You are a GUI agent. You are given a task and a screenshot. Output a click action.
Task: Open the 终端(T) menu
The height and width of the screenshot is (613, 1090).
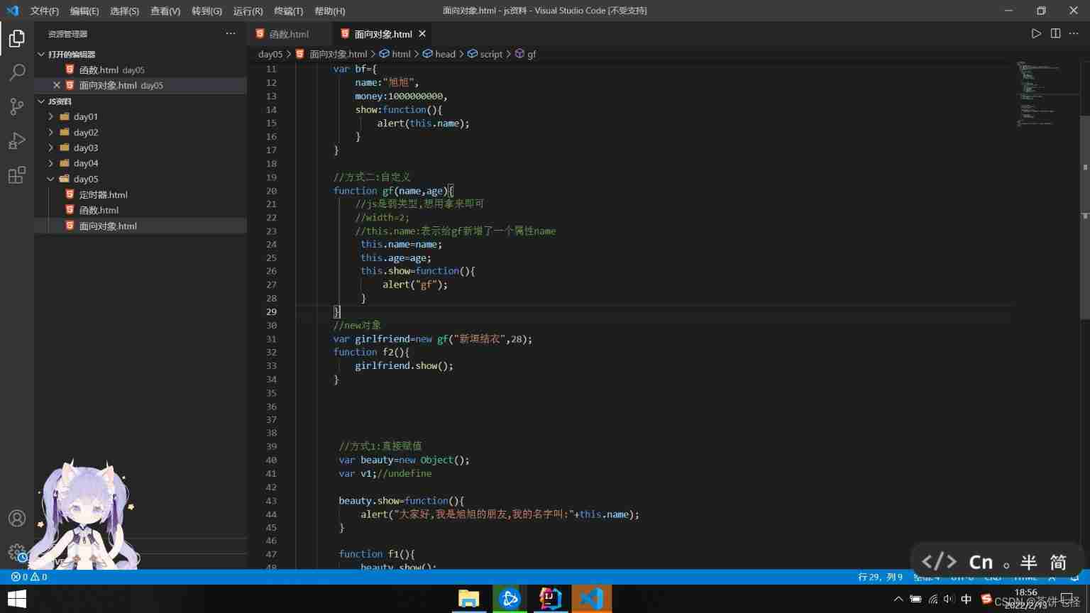[288, 11]
